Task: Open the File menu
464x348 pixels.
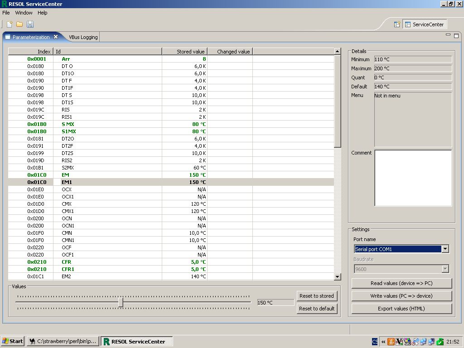Action: click(6, 13)
